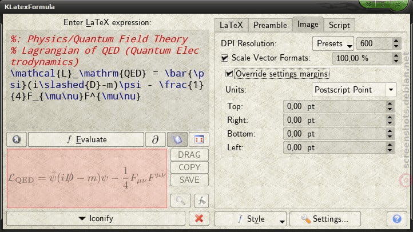Increase the scale 100,00 % value
Screen dimensions: 413x232
tap(396, 55)
